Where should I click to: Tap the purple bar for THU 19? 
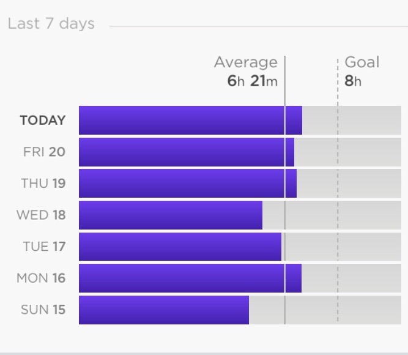(x=187, y=184)
